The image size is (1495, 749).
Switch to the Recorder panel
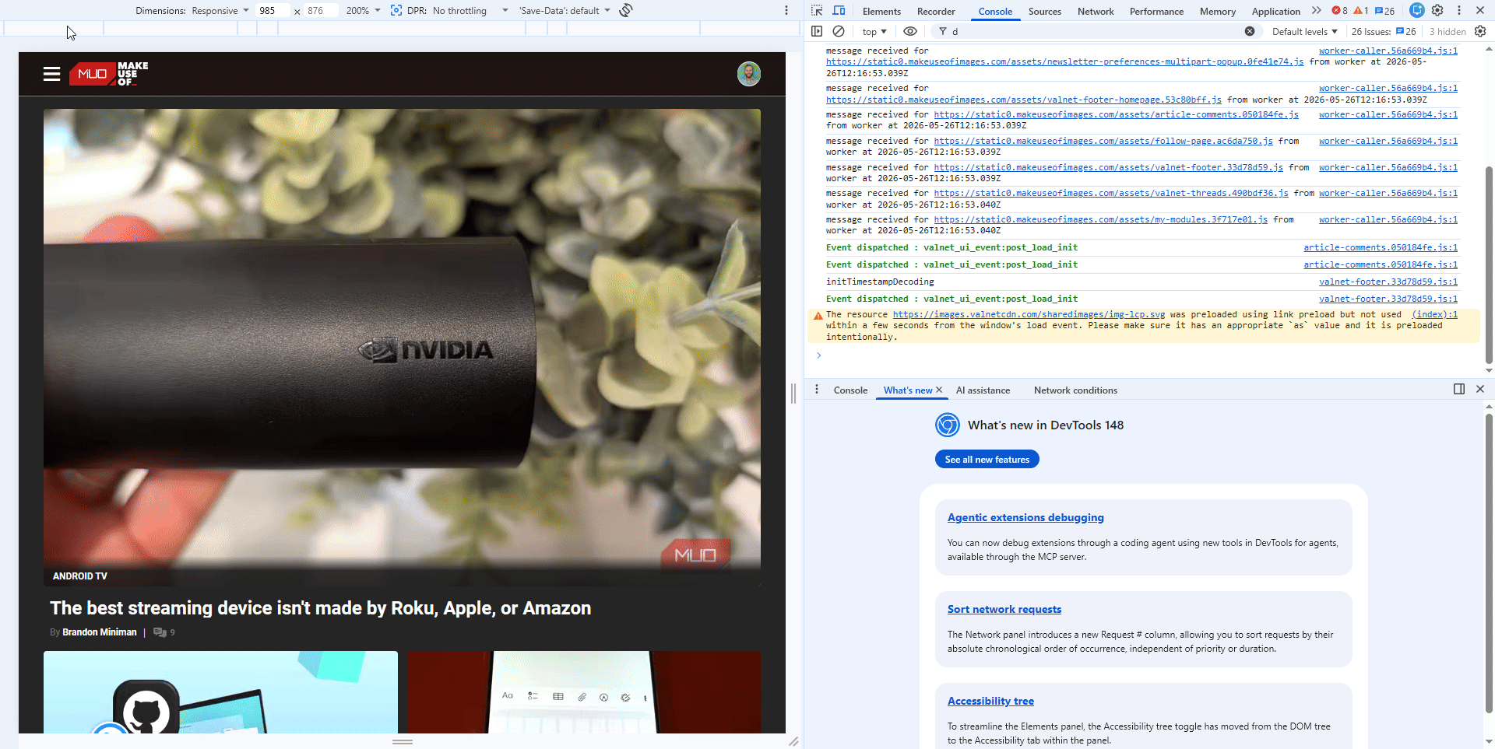pos(936,12)
